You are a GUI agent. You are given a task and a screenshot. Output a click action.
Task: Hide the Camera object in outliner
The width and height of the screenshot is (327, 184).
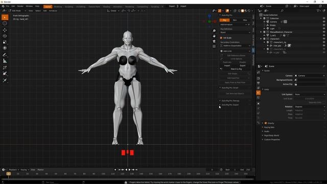(324, 21)
